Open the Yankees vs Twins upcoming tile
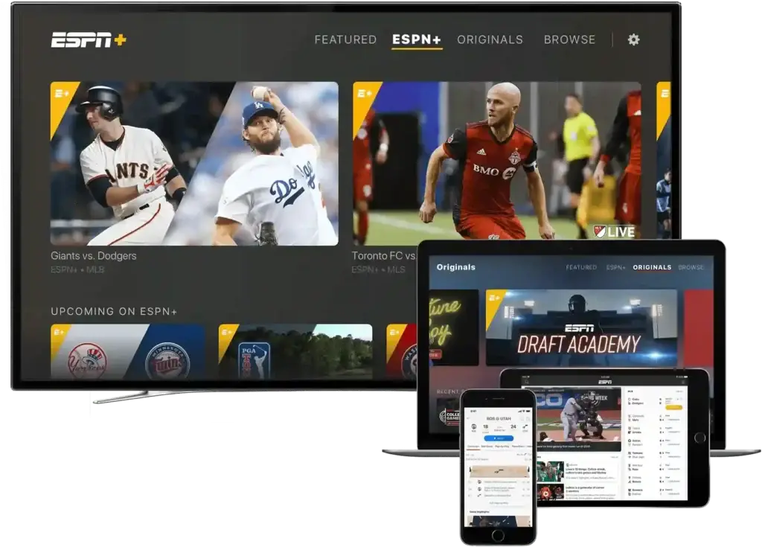The width and height of the screenshot is (762, 547). [127, 351]
